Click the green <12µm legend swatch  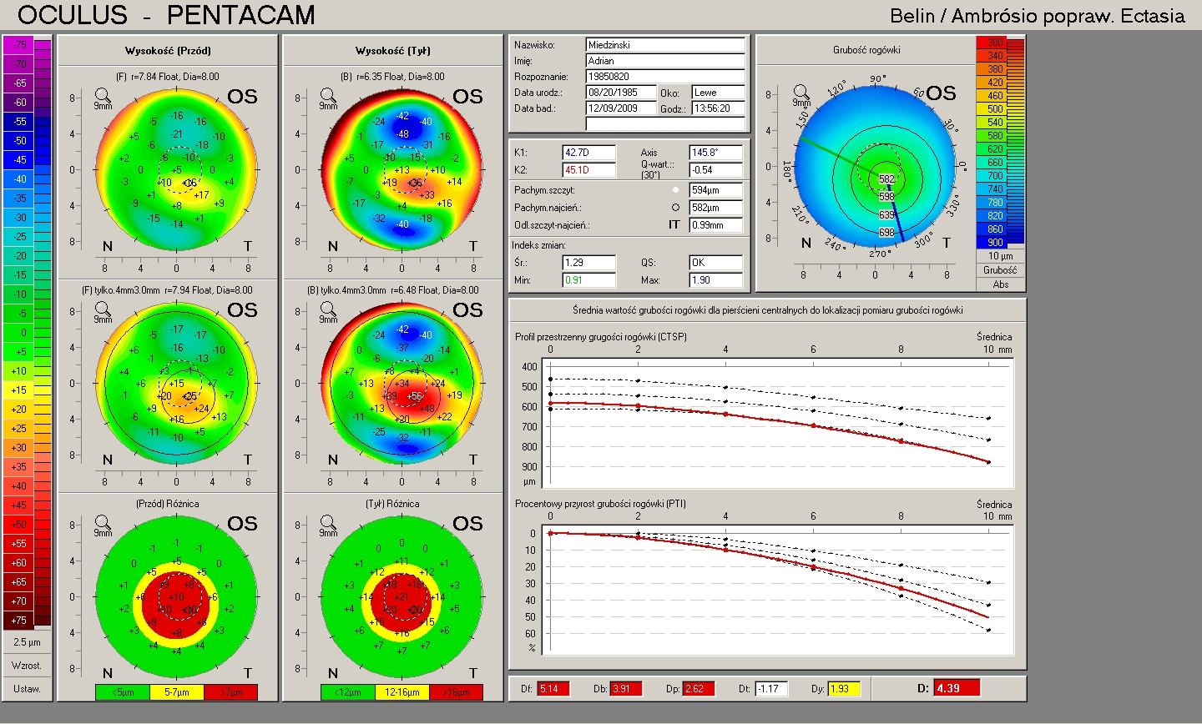click(348, 692)
